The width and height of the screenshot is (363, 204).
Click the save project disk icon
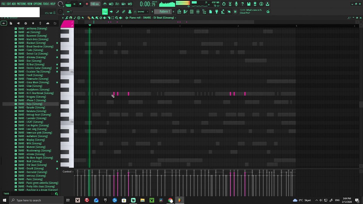pyautogui.click(x=248, y=4)
